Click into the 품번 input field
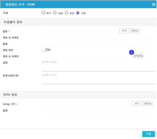The height and width of the screenshot is (139, 157). click(79, 31)
